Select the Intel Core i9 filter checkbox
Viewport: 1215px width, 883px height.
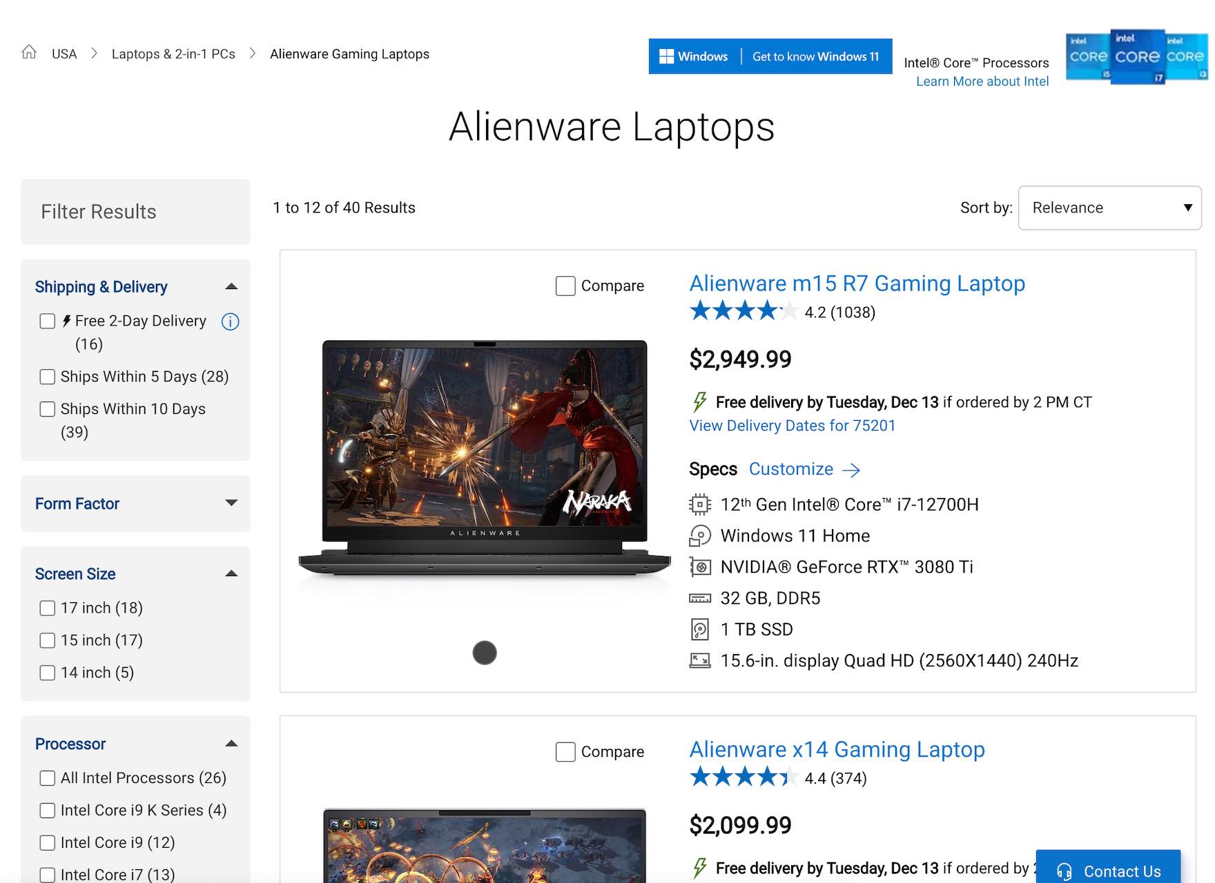click(x=48, y=843)
